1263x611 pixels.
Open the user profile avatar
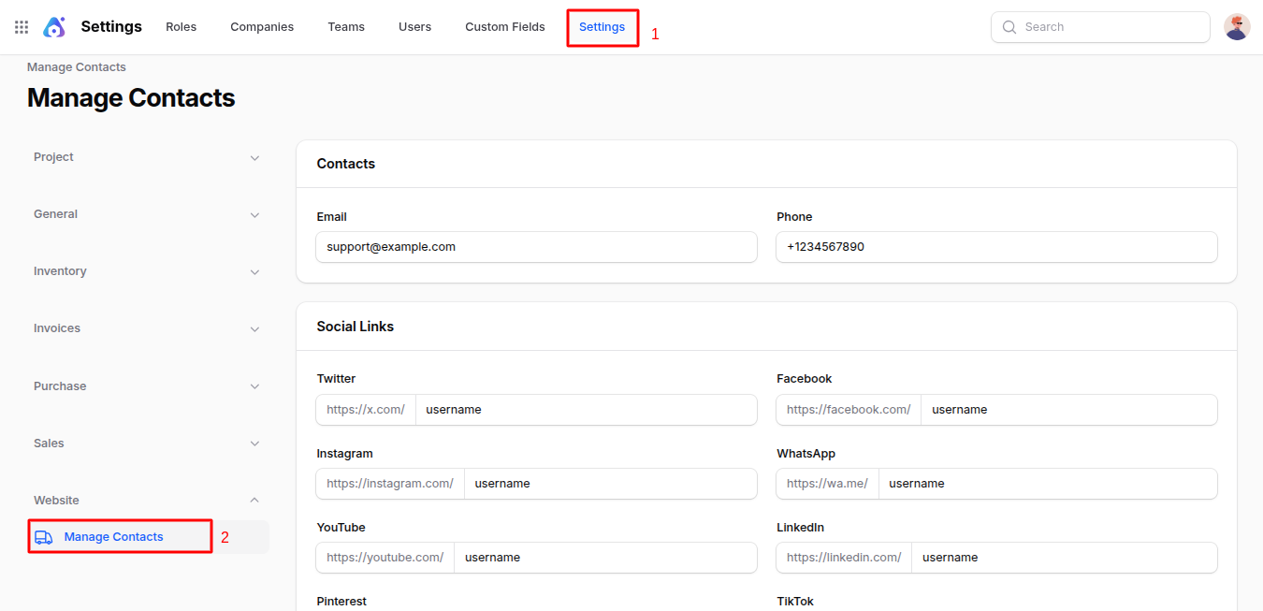coord(1237,26)
